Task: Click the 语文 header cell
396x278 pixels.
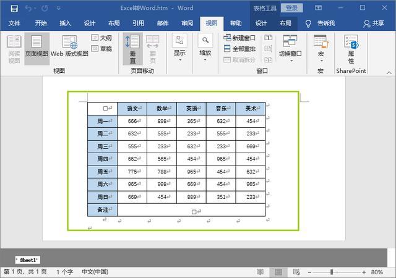Action: point(132,109)
